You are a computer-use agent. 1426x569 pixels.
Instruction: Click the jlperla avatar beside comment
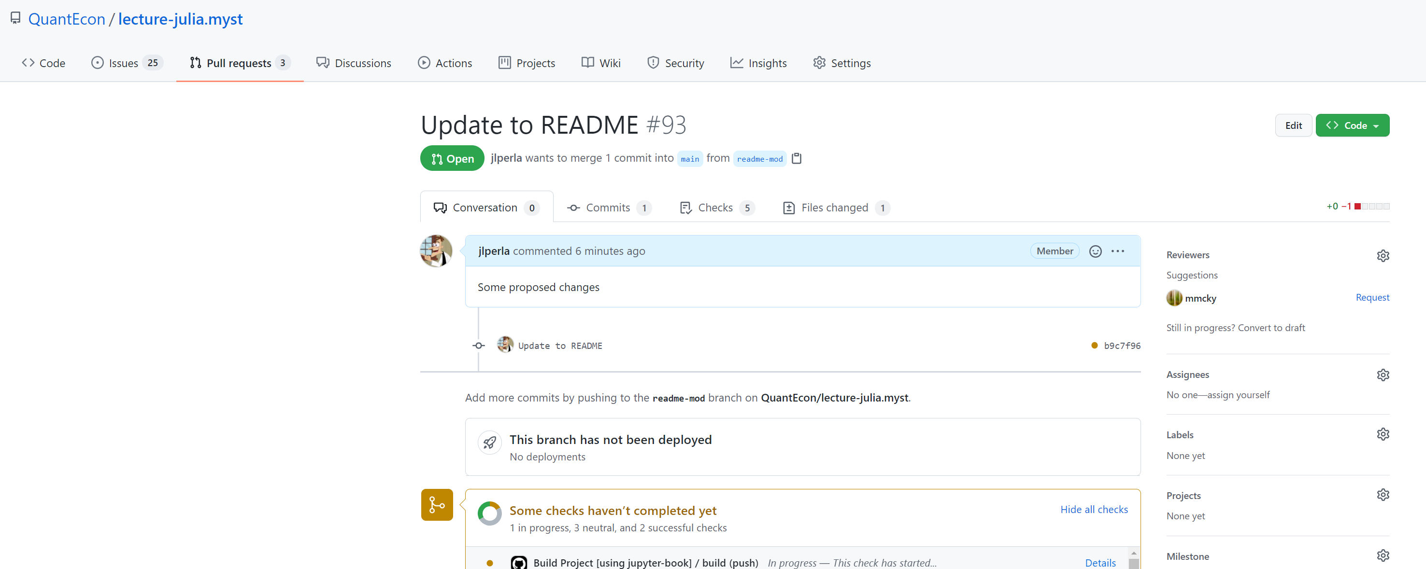(436, 251)
